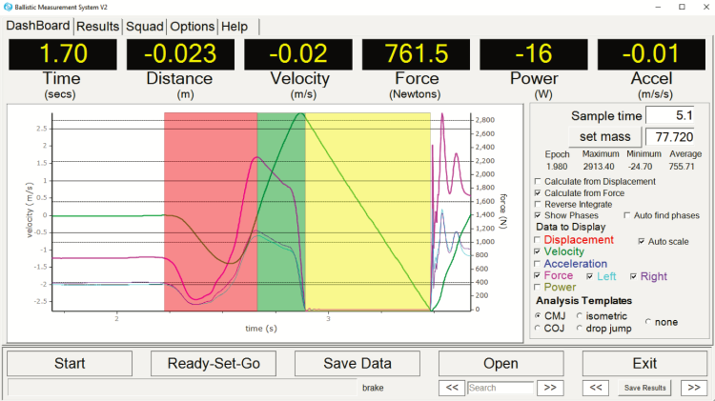Image resolution: width=715 pixels, height=401 pixels.
Task: Open the Options tab
Action: (192, 27)
